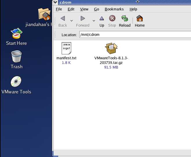
Task: Open the Bookmarks menu
Action: 114,9
